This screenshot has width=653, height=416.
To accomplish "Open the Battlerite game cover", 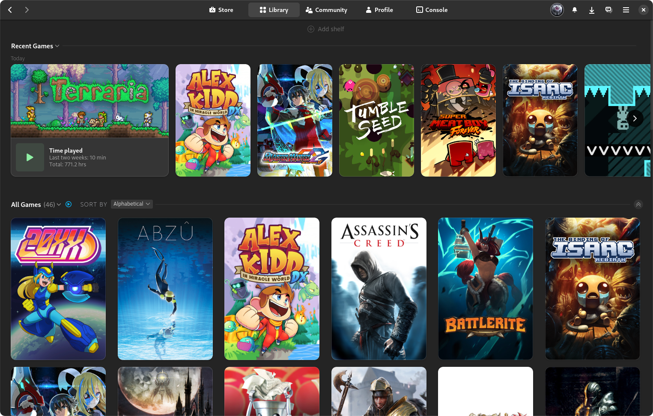I will pyautogui.click(x=486, y=289).
